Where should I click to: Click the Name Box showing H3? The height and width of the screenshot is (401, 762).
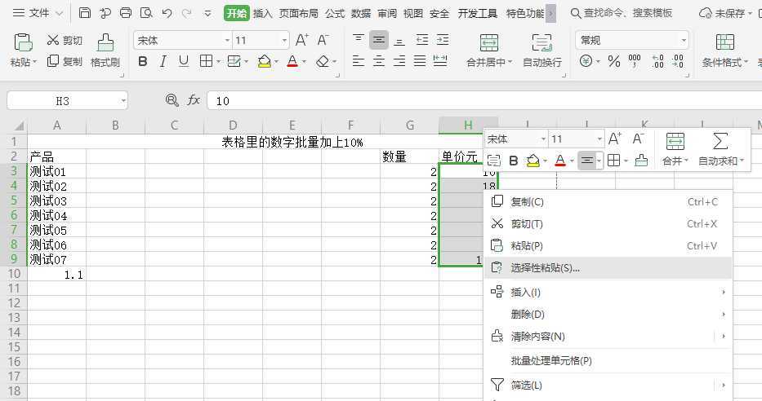pos(67,101)
